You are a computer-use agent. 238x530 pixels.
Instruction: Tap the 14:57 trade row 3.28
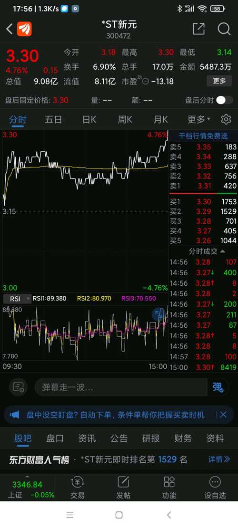203,357
